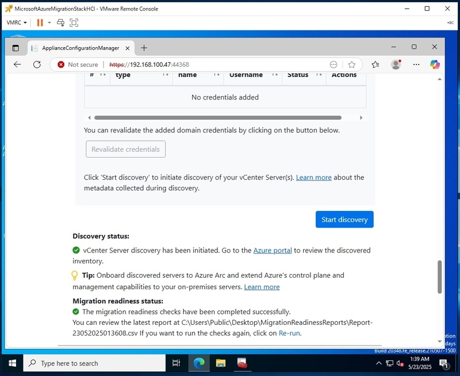
Task: Open Task View from taskbar
Action: (176, 363)
